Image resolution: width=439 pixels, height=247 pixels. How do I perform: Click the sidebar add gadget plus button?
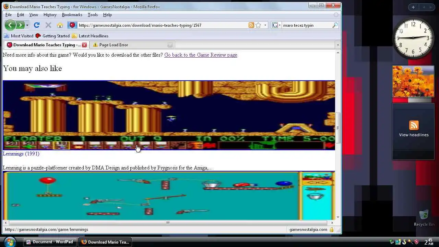pyautogui.click(x=413, y=7)
